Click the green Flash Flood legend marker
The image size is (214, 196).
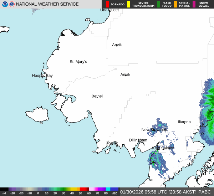pos(158,4)
